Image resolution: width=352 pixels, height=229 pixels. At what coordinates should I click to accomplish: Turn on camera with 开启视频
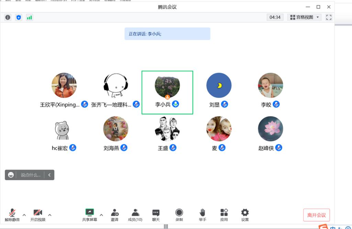point(38,215)
